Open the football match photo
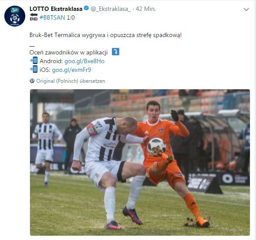The height and width of the screenshot is (240, 256). tap(140, 162)
